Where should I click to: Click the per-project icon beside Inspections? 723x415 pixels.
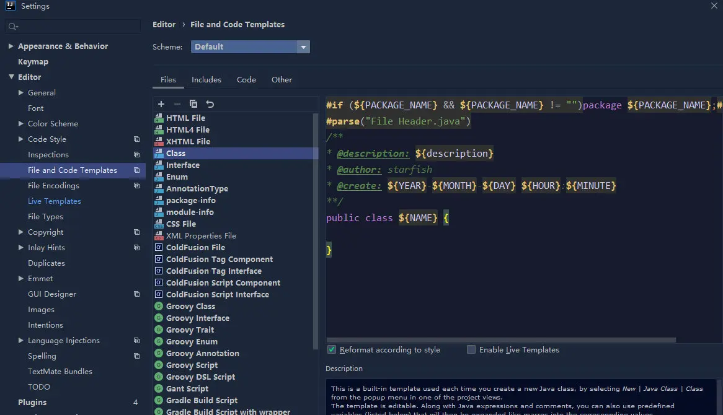[x=136, y=155]
